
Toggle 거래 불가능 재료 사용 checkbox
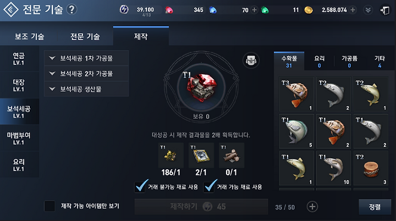(140, 187)
